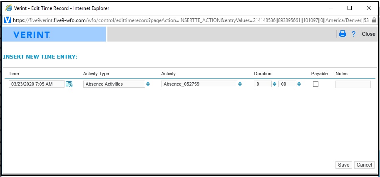
Task: Click the Close link in header
Action: [x=368, y=34]
